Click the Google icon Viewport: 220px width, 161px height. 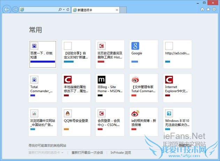pos(135,46)
